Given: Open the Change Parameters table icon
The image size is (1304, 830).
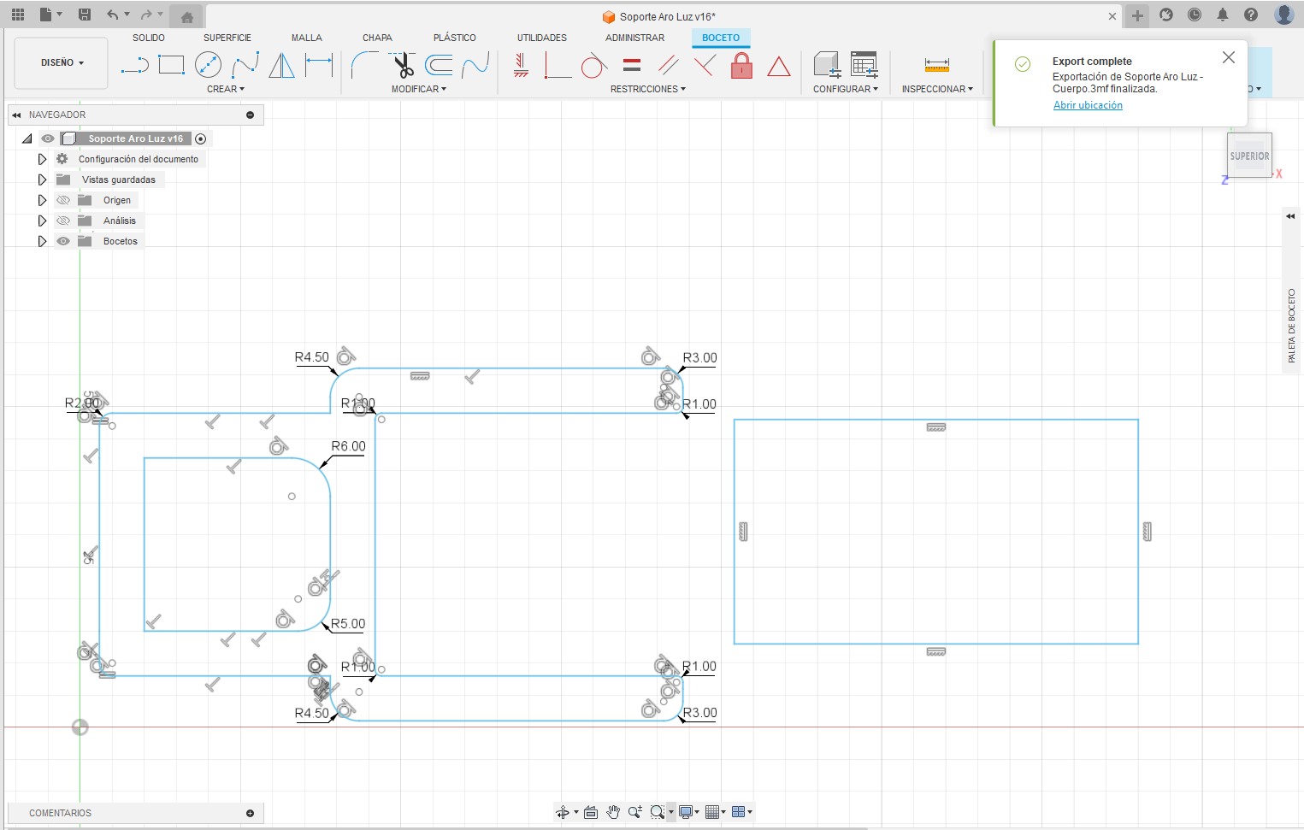Looking at the screenshot, I should 864,65.
